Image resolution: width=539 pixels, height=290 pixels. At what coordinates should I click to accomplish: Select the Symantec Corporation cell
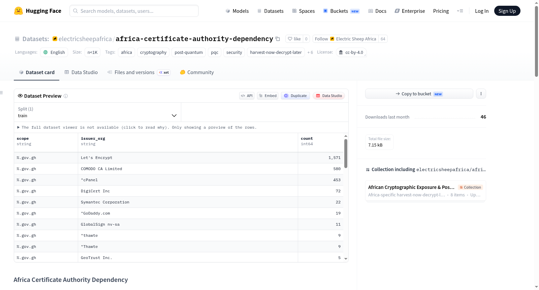point(188,202)
